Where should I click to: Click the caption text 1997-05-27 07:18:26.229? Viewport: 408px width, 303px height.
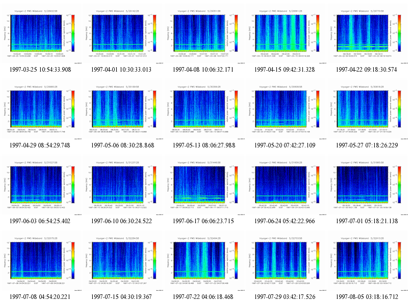(367, 145)
